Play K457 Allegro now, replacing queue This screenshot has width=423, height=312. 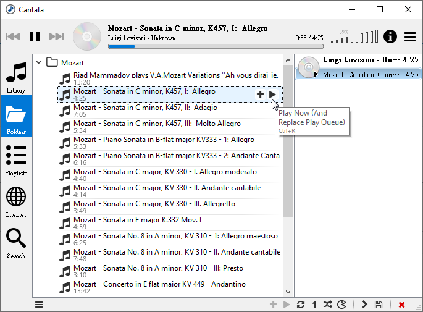coord(272,94)
